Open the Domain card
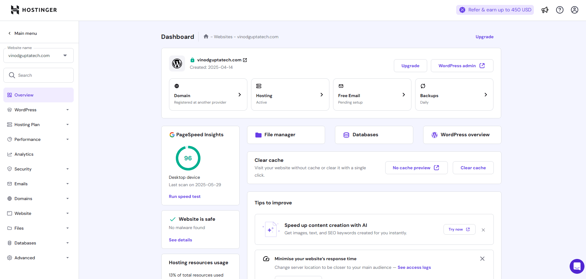Viewport: 586px width, 279px height. click(208, 94)
